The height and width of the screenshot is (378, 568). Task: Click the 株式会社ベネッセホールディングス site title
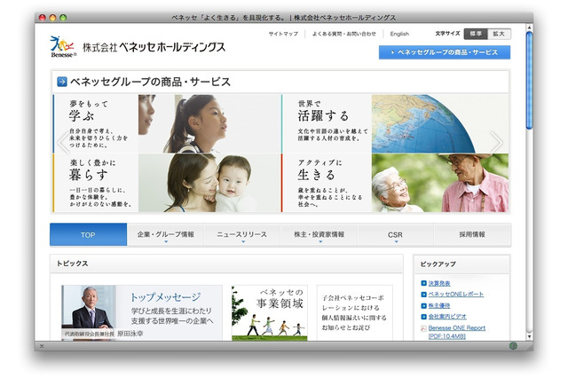coord(154,47)
